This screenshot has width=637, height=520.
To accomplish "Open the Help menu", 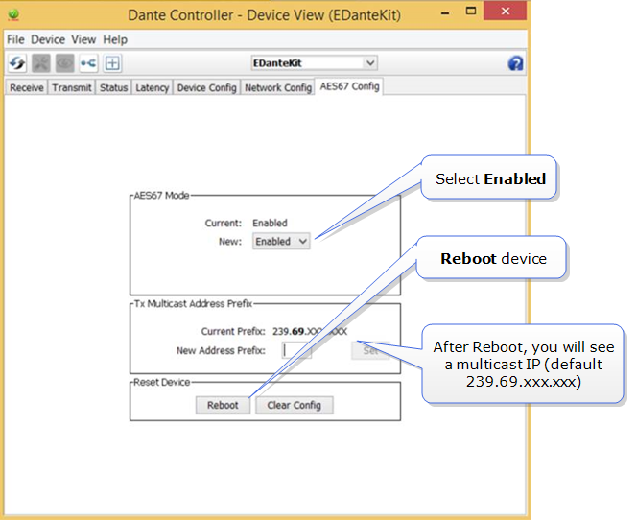I will 115,40.
